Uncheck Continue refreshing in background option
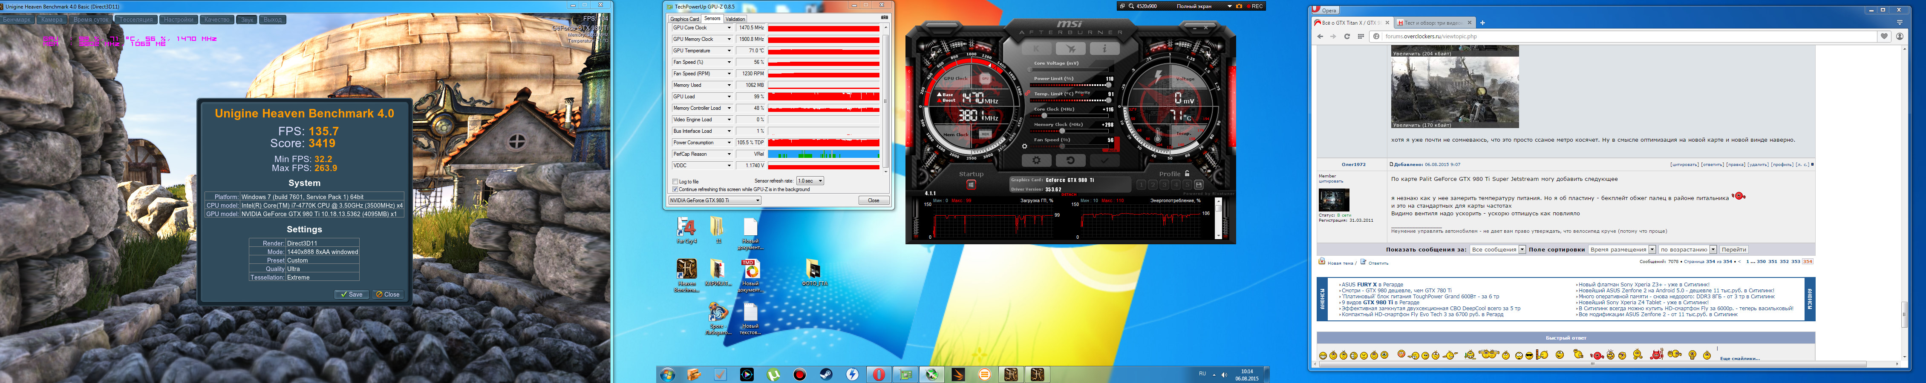Image resolution: width=1926 pixels, height=383 pixels. [675, 190]
